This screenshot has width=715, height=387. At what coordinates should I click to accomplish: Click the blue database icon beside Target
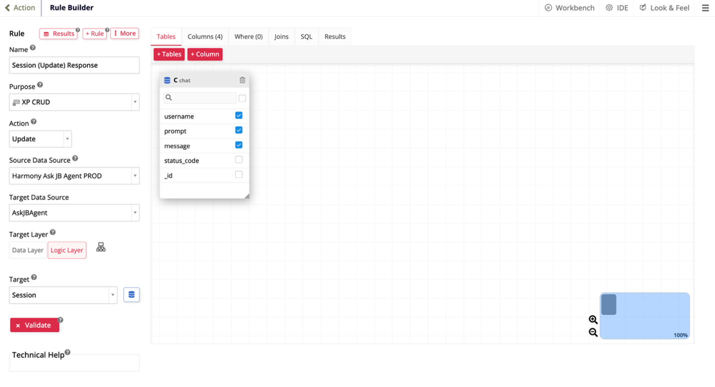pyautogui.click(x=131, y=295)
